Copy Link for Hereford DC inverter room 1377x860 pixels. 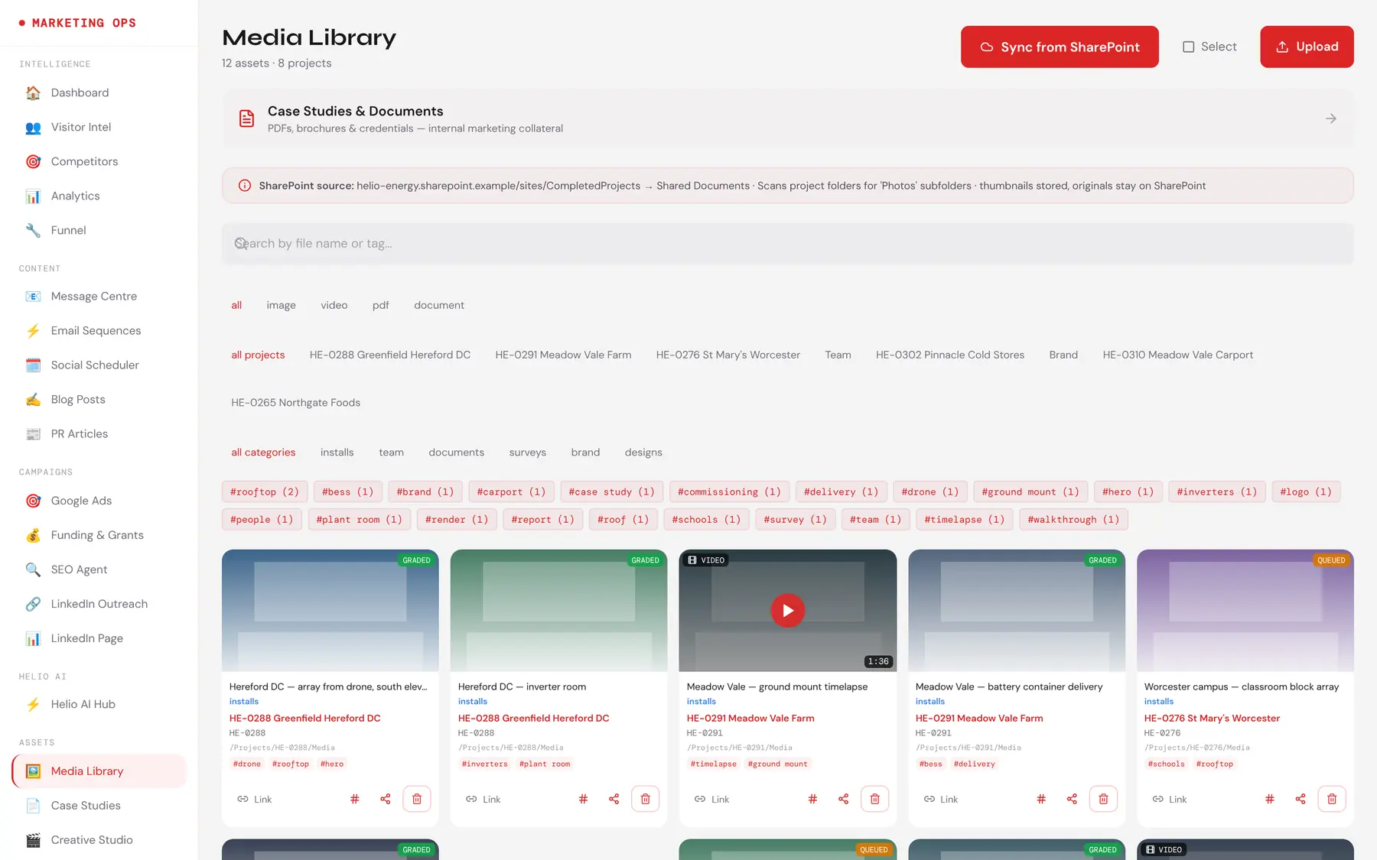[x=483, y=799]
